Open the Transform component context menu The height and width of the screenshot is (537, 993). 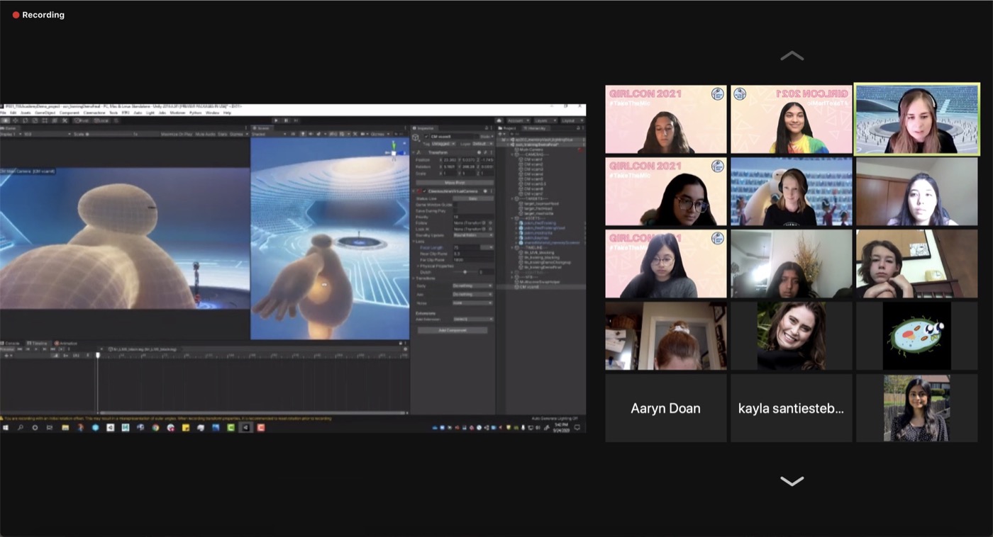(491, 152)
